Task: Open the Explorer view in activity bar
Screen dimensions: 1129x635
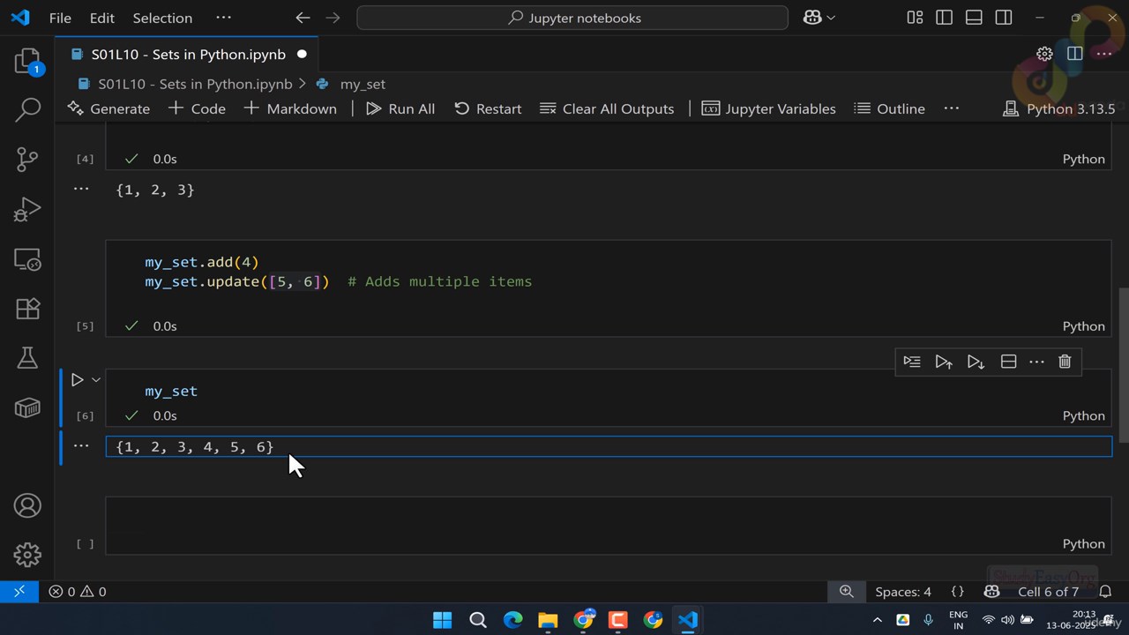Action: [x=27, y=61]
